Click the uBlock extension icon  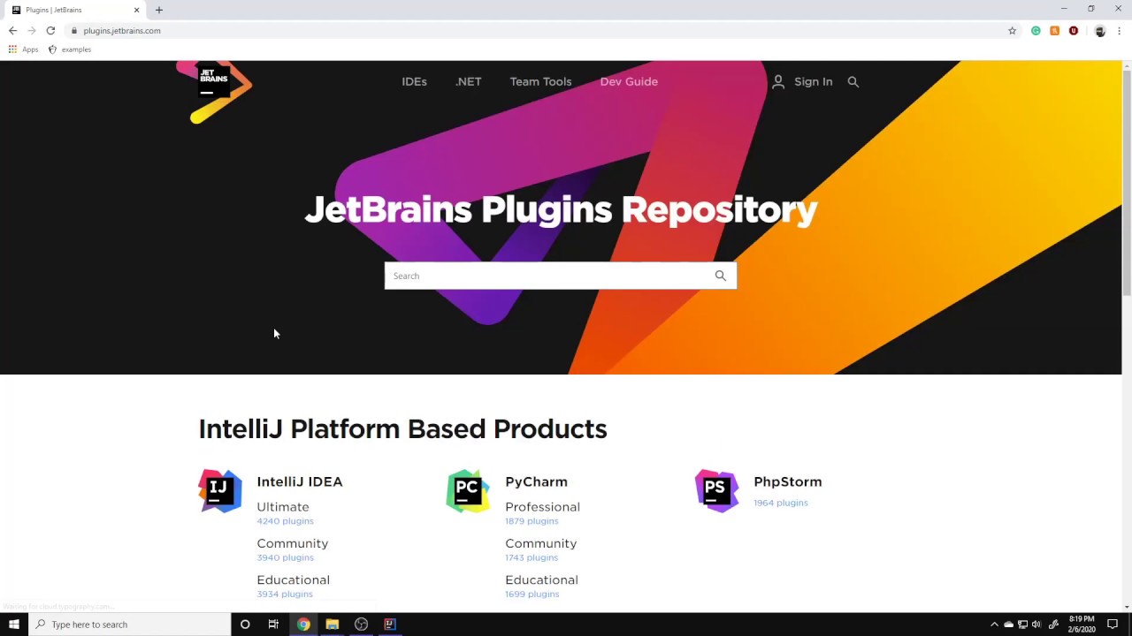pos(1074,30)
